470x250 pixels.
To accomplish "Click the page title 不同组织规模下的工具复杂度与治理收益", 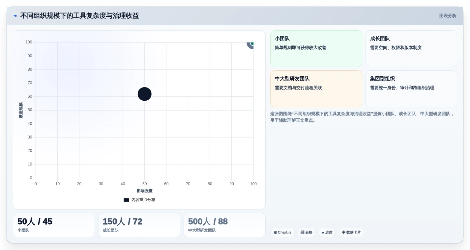I will coord(79,16).
